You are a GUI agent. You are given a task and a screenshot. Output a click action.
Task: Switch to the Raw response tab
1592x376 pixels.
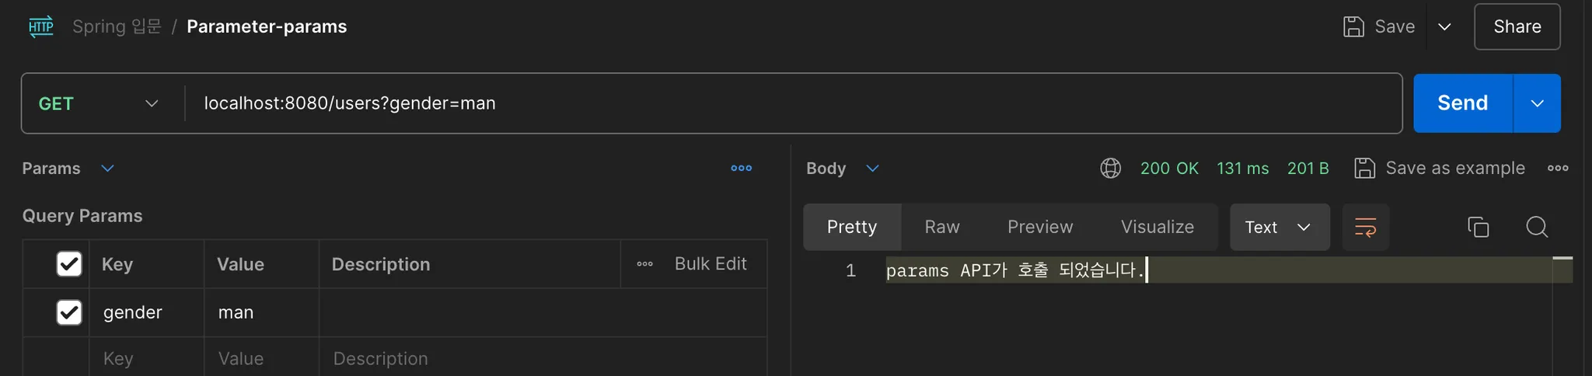tap(941, 227)
